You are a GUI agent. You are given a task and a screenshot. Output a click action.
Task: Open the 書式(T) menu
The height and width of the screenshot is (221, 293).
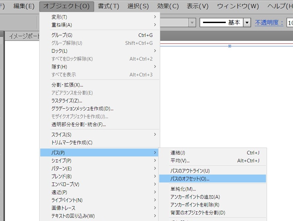pos(108,6)
